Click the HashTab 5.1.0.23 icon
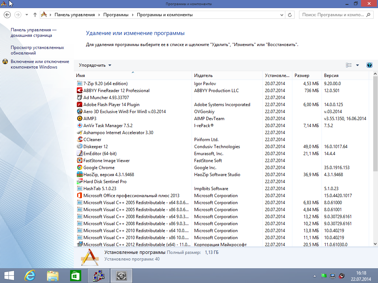This screenshot has width=378, height=283. [80, 188]
